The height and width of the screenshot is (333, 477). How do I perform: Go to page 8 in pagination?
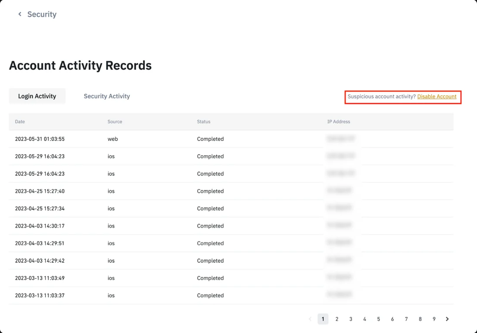pos(420,319)
